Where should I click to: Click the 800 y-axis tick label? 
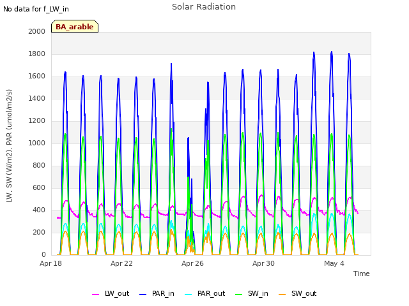click(x=39, y=165)
